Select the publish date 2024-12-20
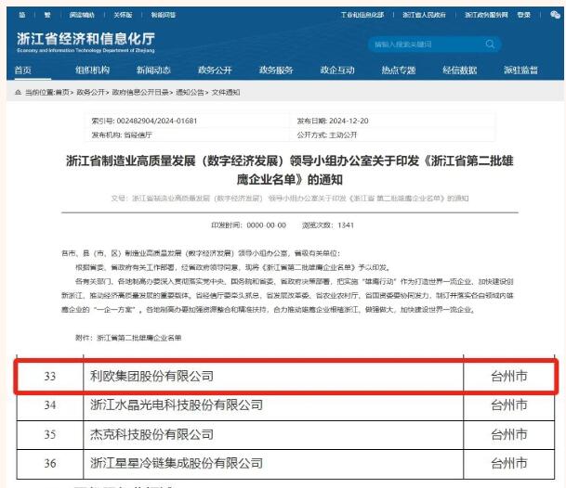Viewport: 566px width, 488px height. (349, 122)
